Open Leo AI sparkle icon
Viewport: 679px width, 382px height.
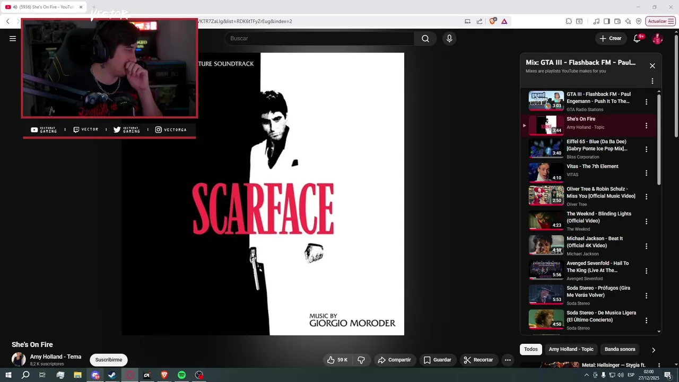(628, 21)
